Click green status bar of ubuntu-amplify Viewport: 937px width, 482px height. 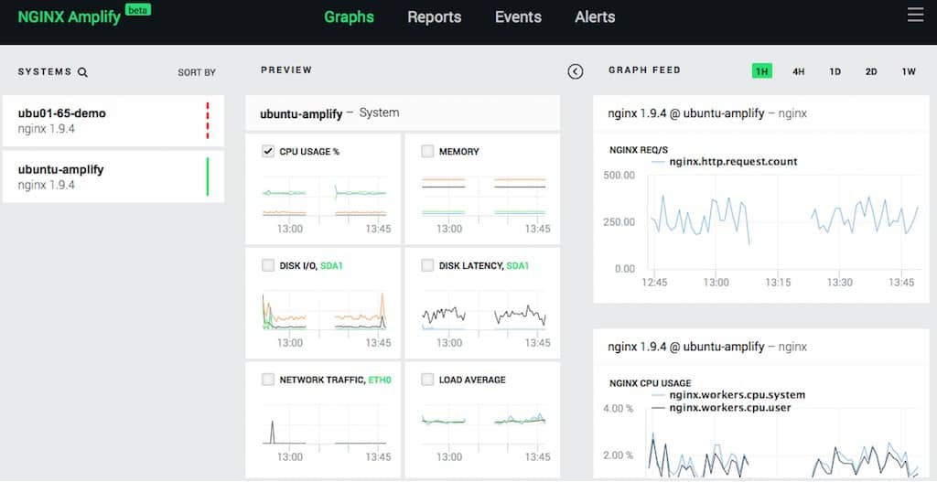[208, 177]
